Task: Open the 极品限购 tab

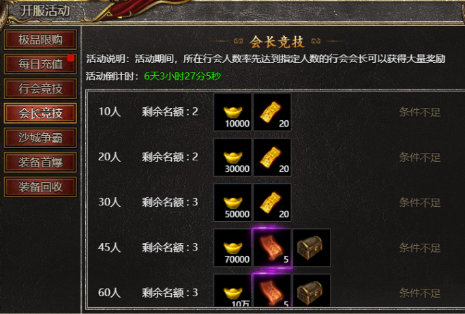Action: coord(40,39)
